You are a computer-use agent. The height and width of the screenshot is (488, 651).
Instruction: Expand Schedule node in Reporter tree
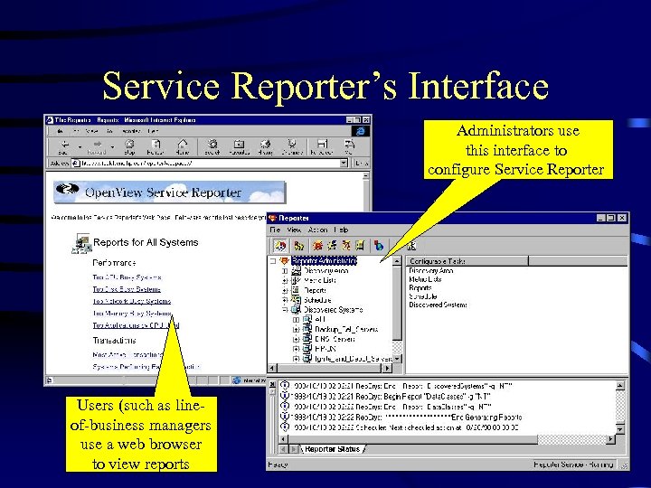(x=285, y=300)
